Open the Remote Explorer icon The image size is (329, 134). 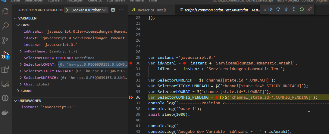[5, 84]
